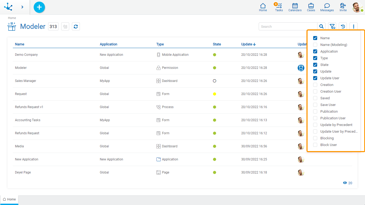Enable the Creation column checkbox
Image resolution: width=365 pixels, height=205 pixels.
click(x=315, y=85)
